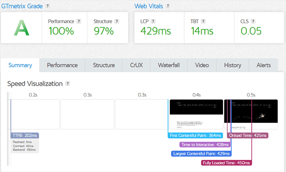
Task: Click the help icon beside GTmetrix Grade
Action: (48, 6)
